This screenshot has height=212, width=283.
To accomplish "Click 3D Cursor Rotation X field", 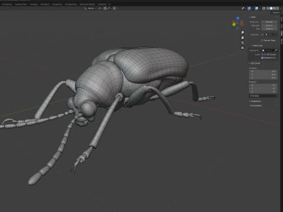I will tap(263, 85).
